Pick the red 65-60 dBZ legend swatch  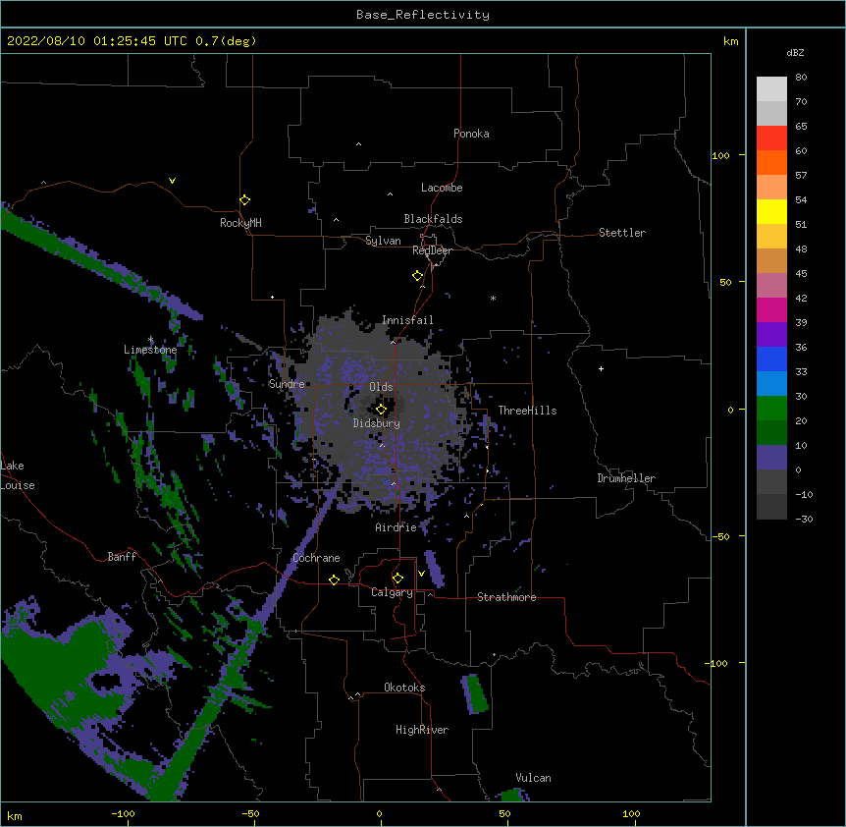pyautogui.click(x=771, y=138)
